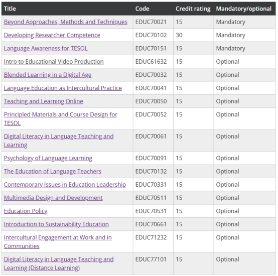The image size is (278, 276).
Task: Open Multimedia Design and Development link
Action: tap(53, 198)
